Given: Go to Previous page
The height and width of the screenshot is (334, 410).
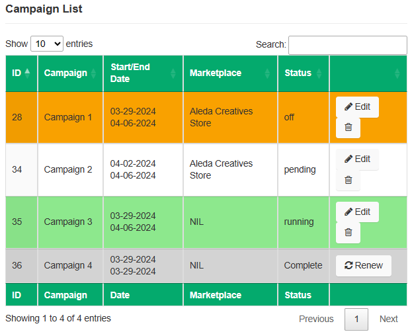Looking at the screenshot, I should (x=316, y=319).
